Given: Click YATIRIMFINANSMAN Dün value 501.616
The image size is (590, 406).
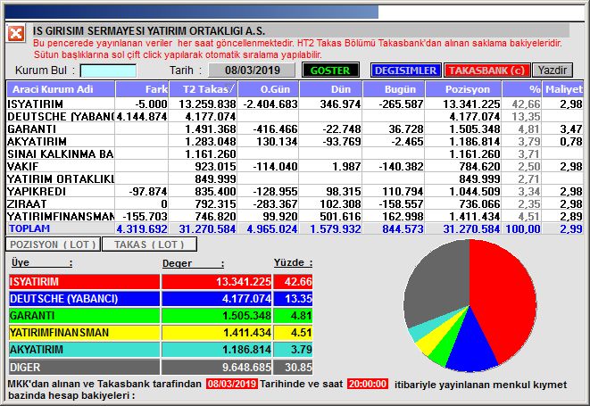Looking at the screenshot, I should [340, 216].
